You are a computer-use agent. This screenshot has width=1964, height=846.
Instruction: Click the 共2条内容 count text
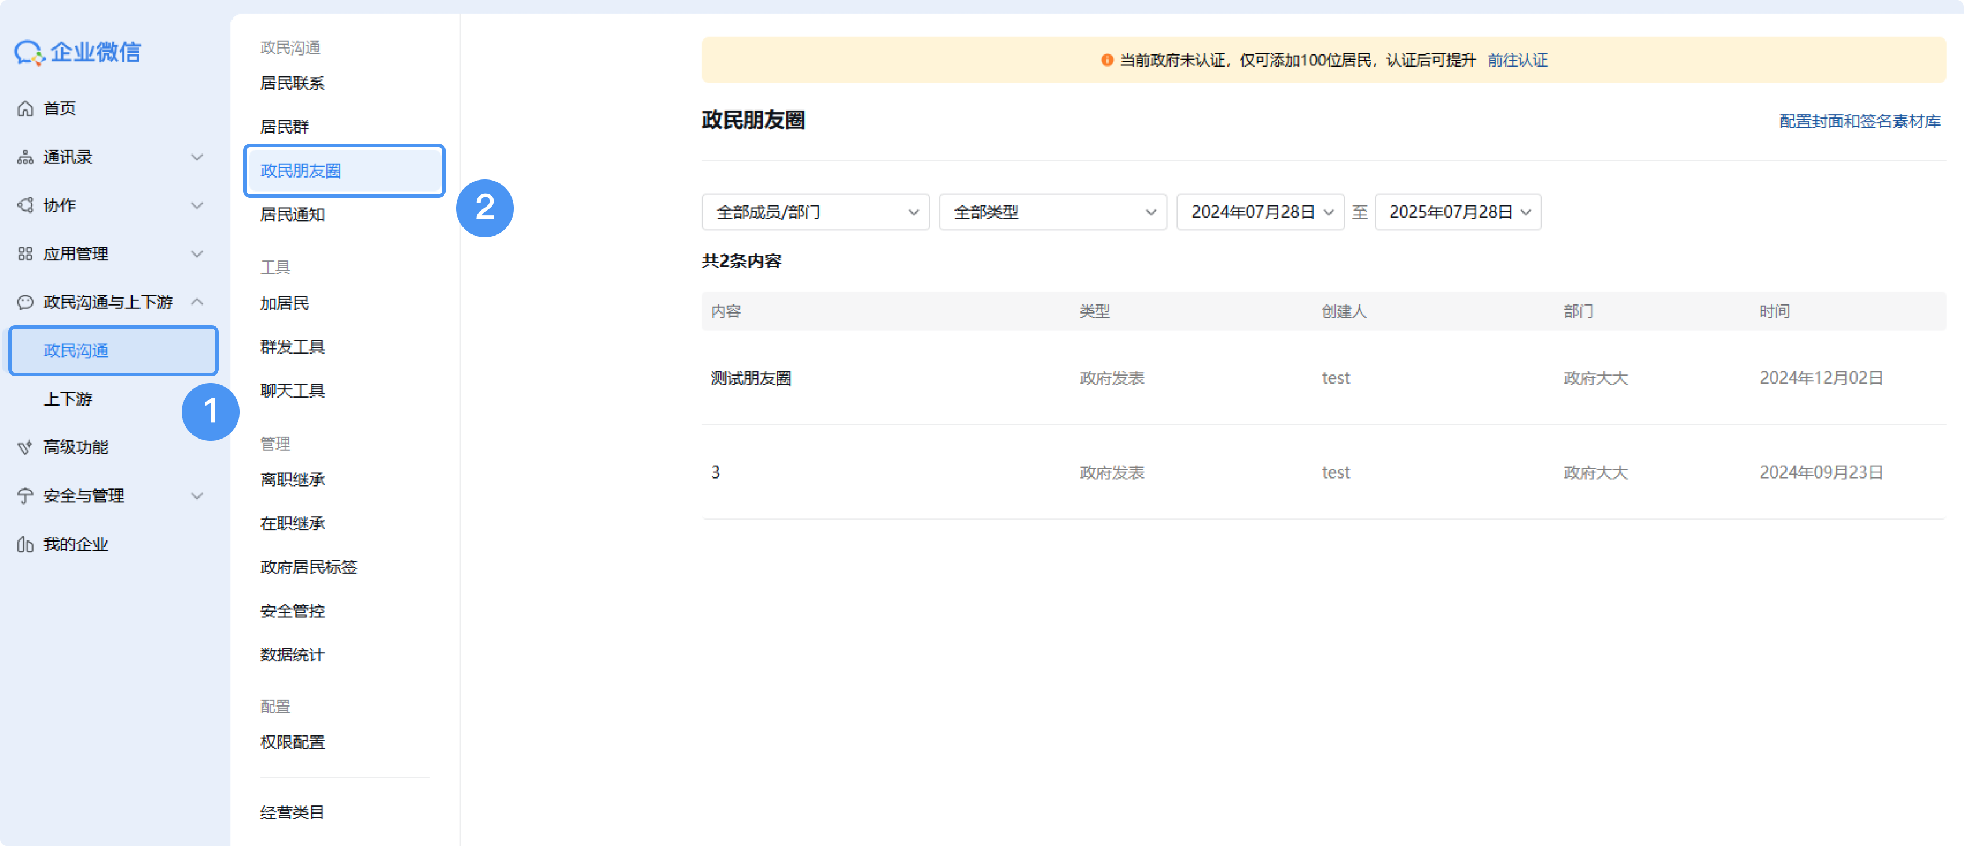click(741, 262)
